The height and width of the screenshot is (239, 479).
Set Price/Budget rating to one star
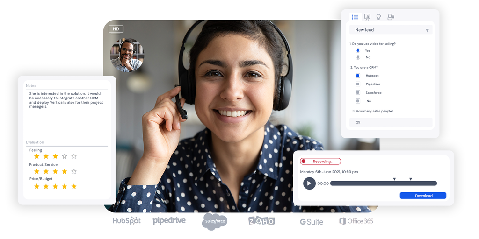point(36,186)
